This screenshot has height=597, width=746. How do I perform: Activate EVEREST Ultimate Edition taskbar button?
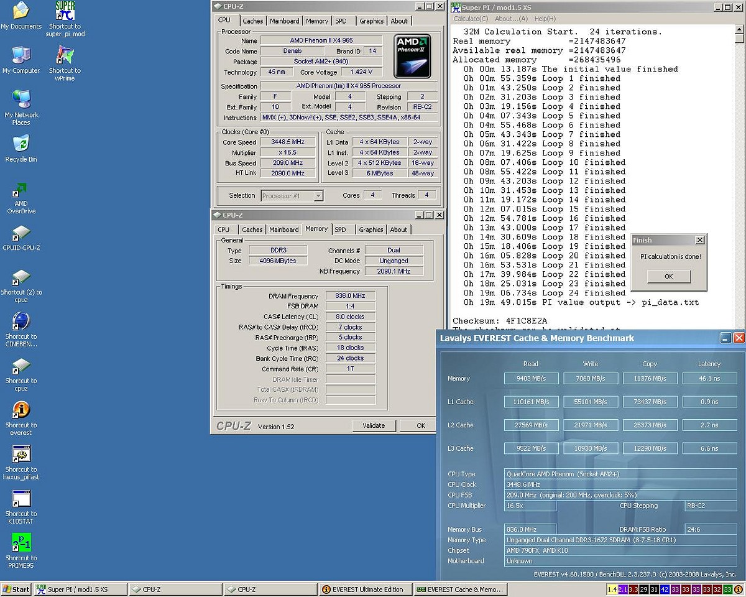point(365,590)
